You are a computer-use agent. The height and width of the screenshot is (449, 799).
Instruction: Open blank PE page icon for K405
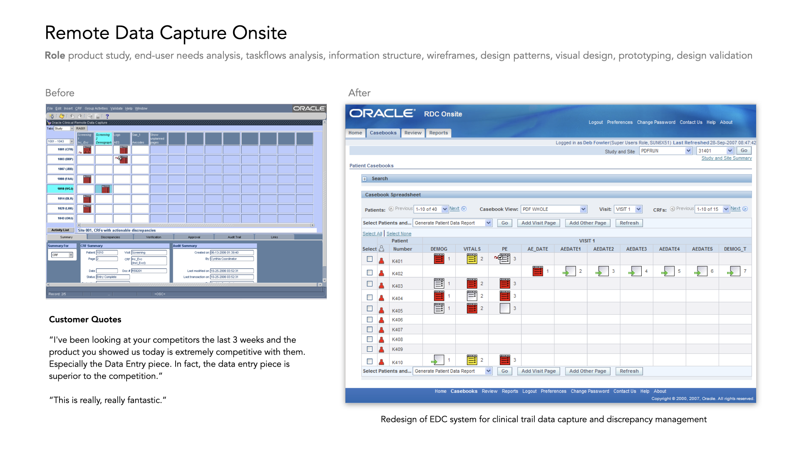[x=504, y=308]
